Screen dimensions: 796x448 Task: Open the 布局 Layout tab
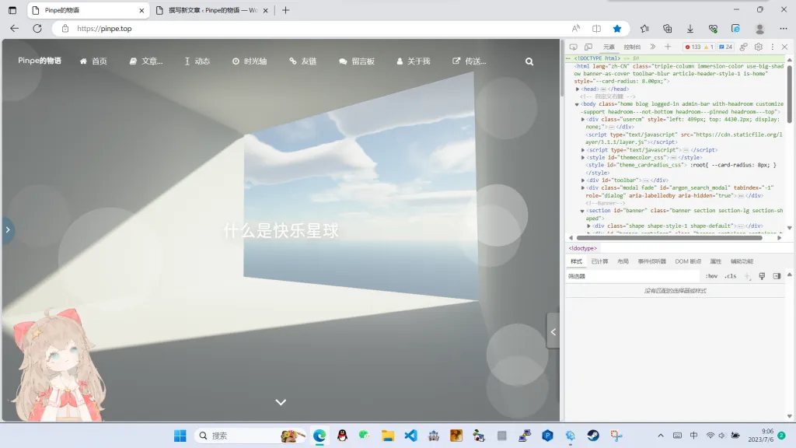(x=623, y=261)
